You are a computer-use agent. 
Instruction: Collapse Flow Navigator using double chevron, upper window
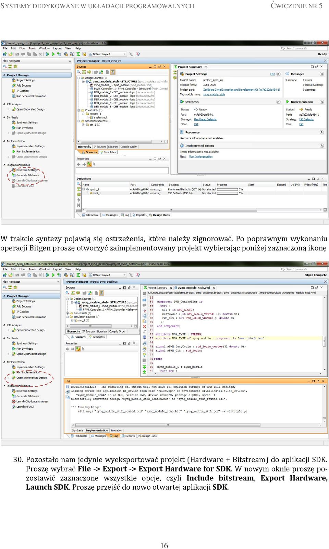coord(70,61)
